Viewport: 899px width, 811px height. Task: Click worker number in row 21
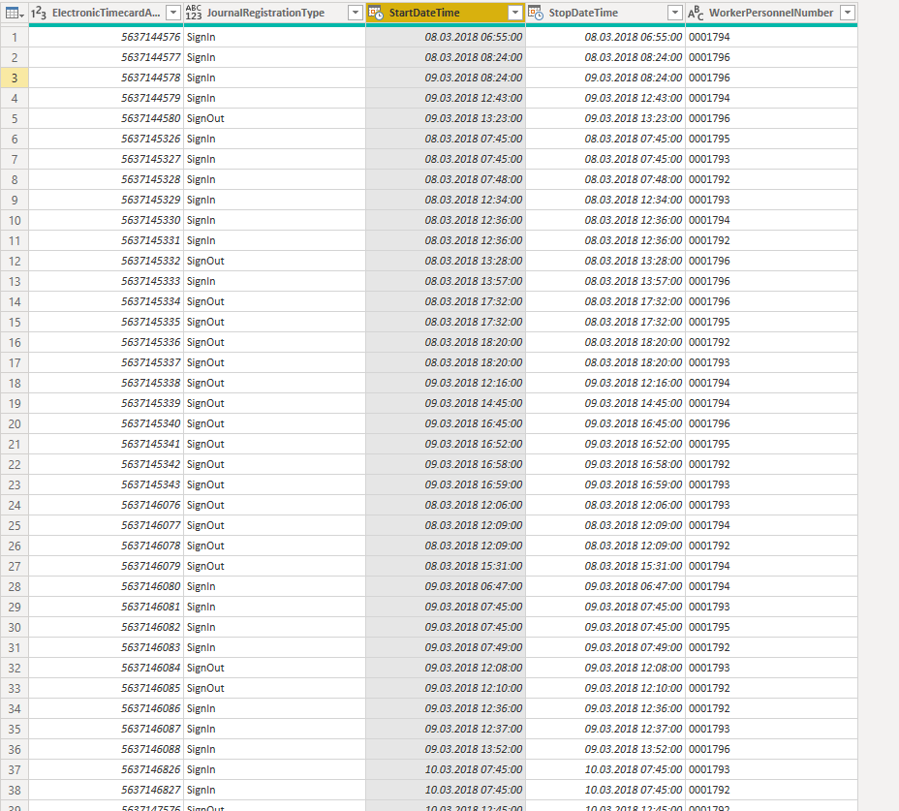point(772,445)
